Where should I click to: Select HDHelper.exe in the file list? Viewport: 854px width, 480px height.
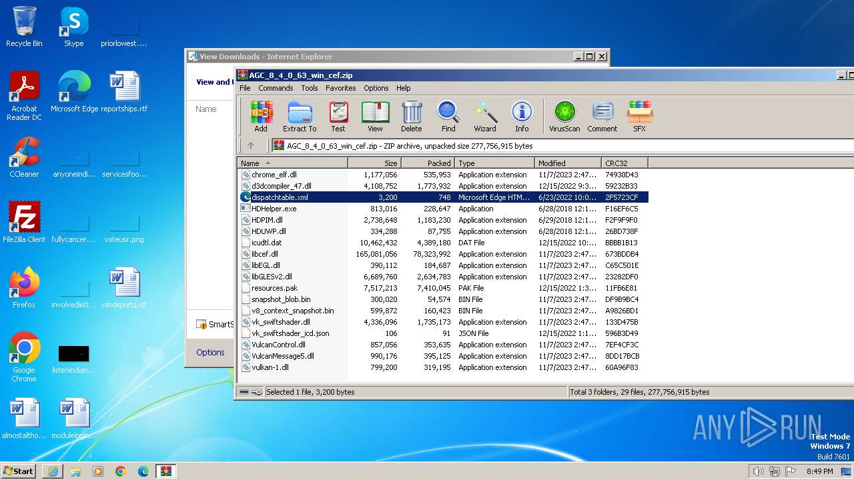pos(274,209)
